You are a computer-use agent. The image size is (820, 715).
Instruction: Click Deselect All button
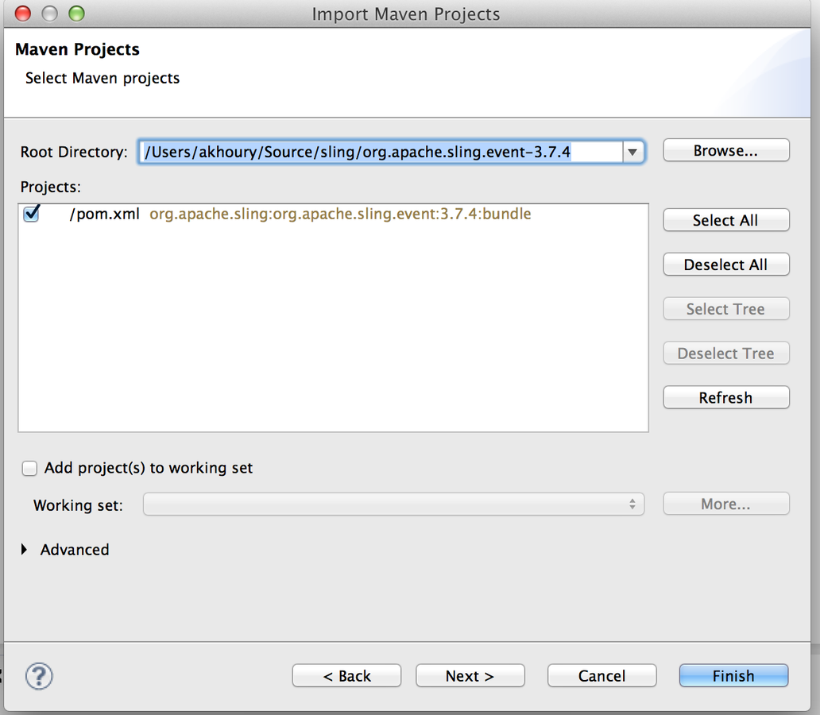[726, 265]
